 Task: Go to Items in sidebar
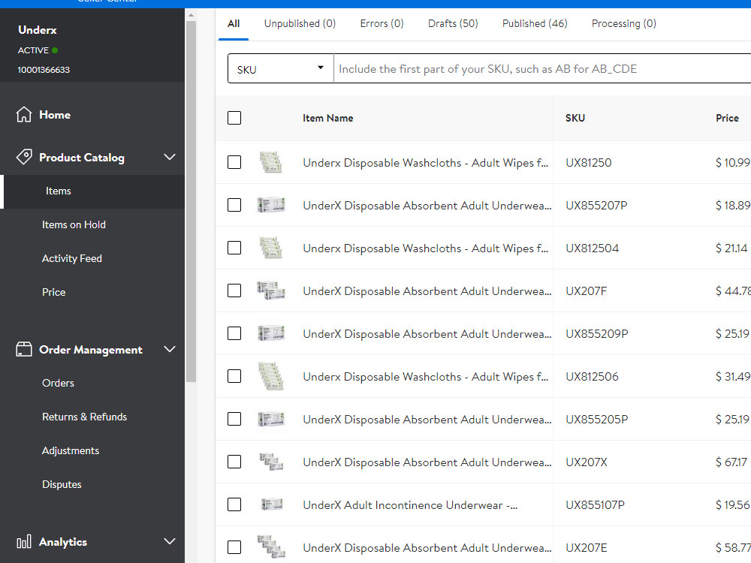pos(92,191)
